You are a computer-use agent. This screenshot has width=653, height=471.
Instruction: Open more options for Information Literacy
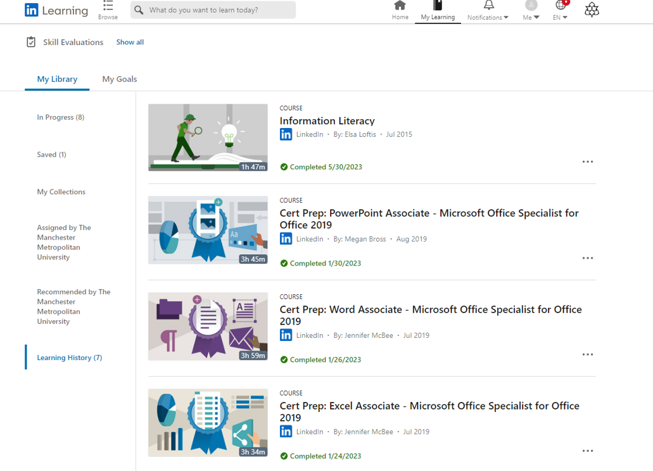coord(588,162)
